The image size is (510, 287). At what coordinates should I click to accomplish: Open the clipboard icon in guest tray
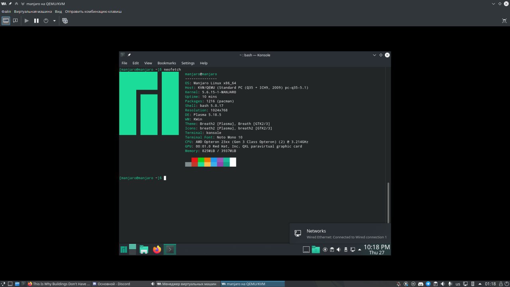pos(332,250)
